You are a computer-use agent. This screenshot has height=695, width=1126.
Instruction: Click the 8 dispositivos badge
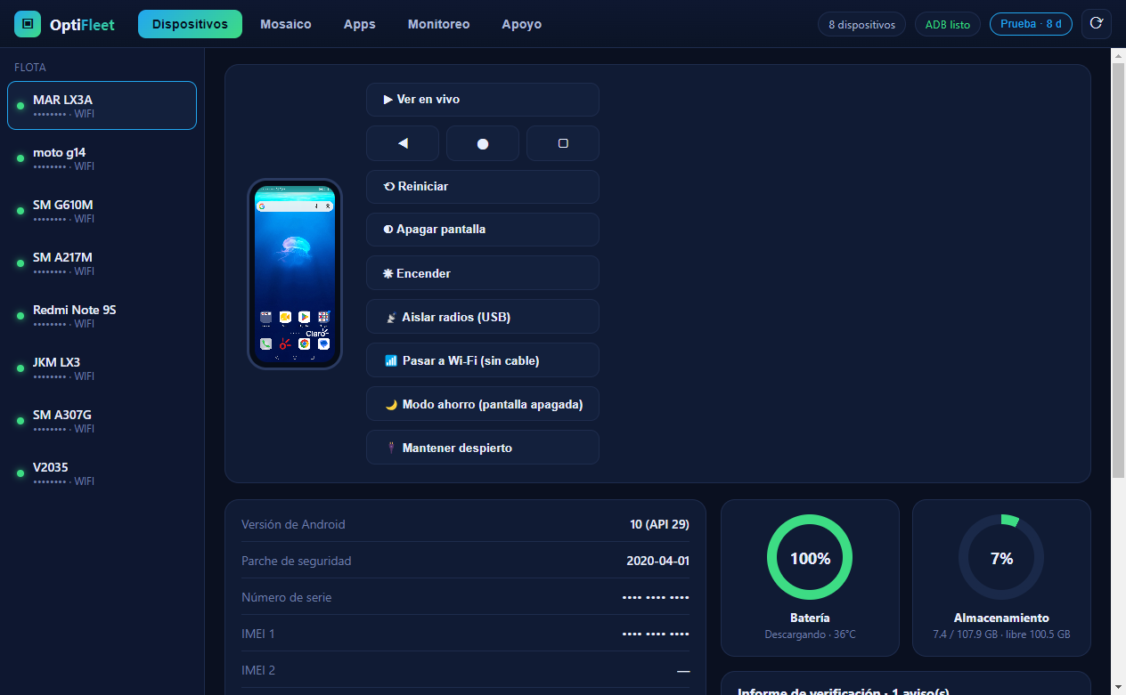coord(862,24)
